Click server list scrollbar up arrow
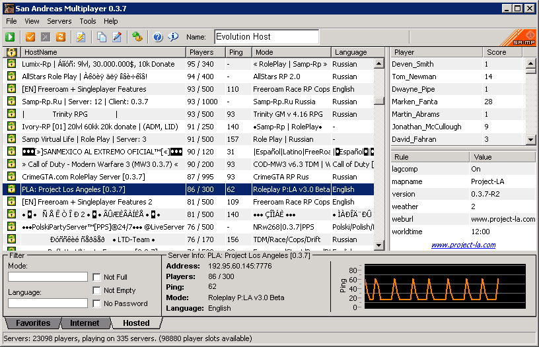The width and height of the screenshot is (539, 347). pos(378,63)
